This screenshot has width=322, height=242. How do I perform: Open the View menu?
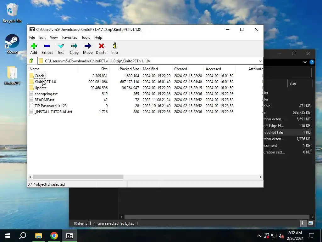54,37
